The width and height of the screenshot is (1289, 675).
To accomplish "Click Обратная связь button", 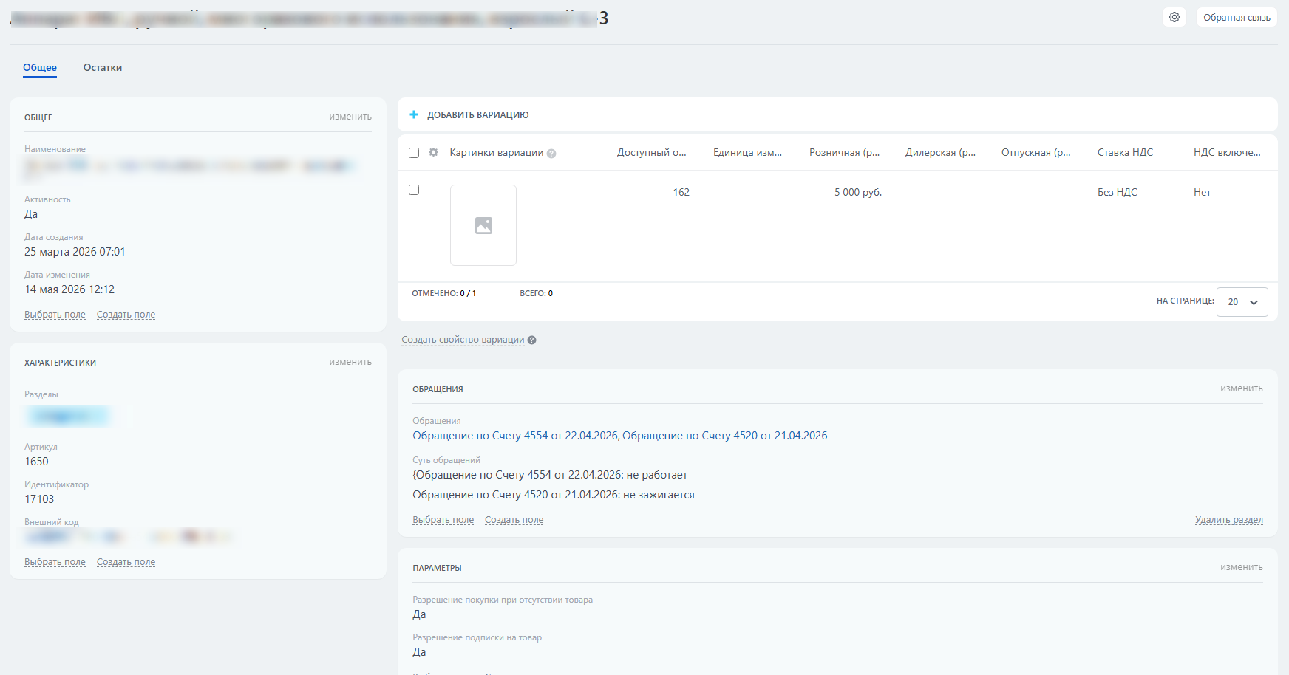I will click(1237, 17).
